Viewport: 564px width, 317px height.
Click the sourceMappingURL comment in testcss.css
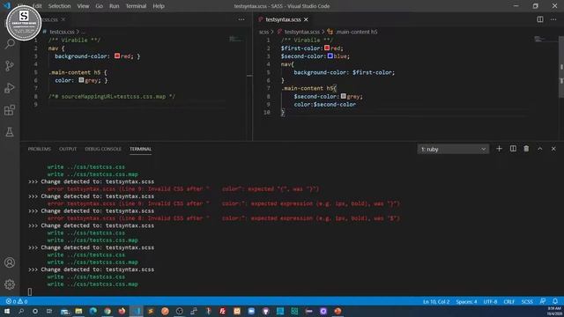tap(112, 96)
